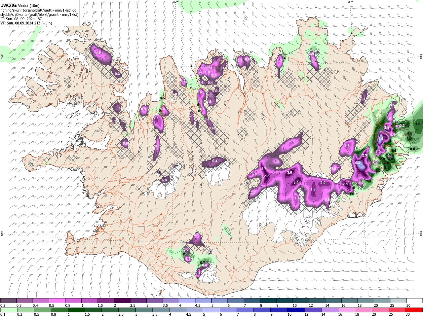Select upper scale swatch between 2 and 2.5
423x317 pixels.
tap(122, 301)
